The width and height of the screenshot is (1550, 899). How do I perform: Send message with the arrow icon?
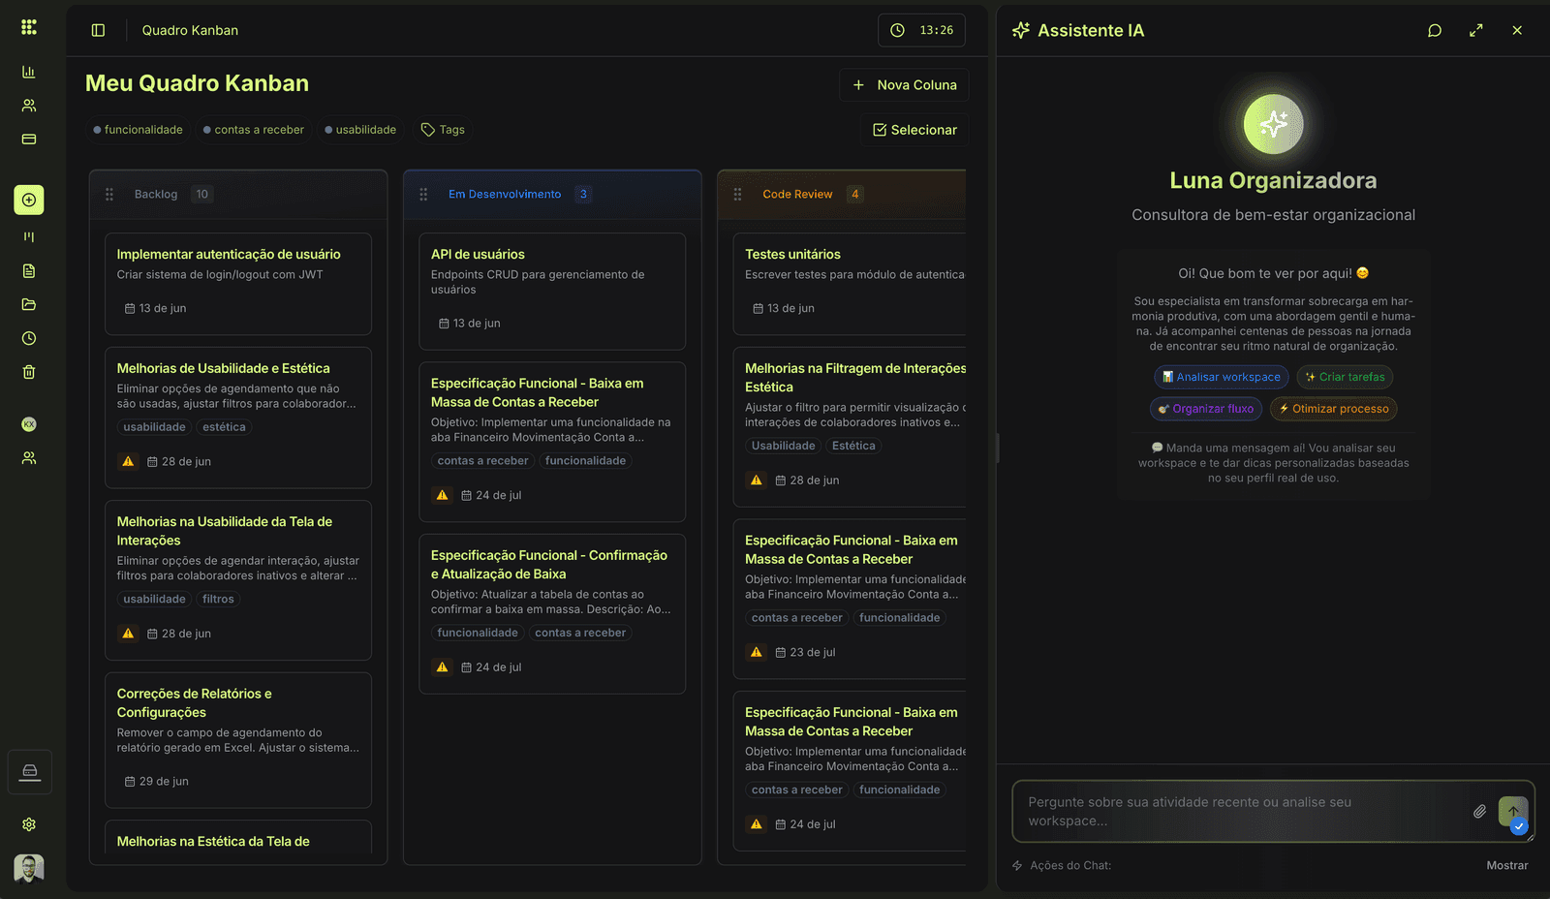click(x=1513, y=812)
